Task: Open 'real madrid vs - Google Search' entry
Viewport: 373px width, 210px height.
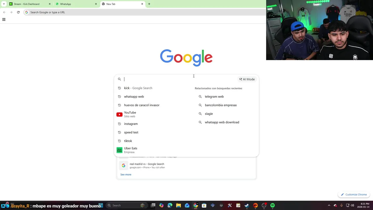Action: (x=186, y=165)
